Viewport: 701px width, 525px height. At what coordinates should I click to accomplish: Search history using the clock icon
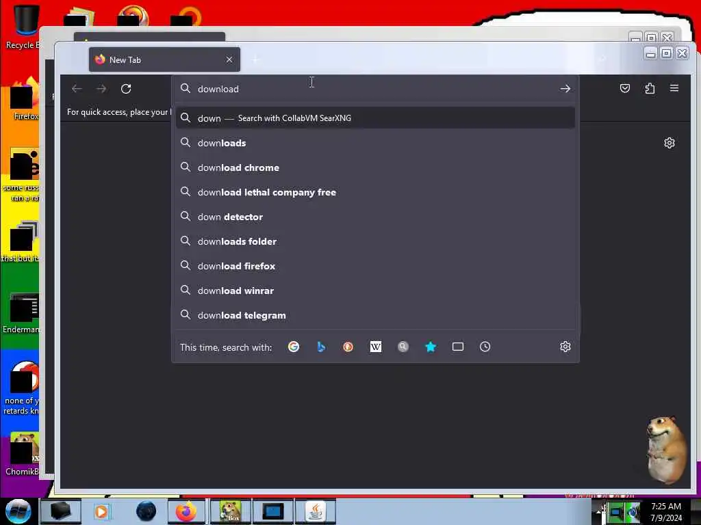[485, 347]
